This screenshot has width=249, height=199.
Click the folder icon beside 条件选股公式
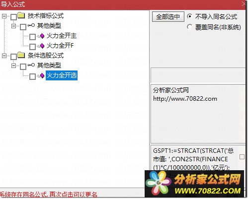tap(21, 55)
